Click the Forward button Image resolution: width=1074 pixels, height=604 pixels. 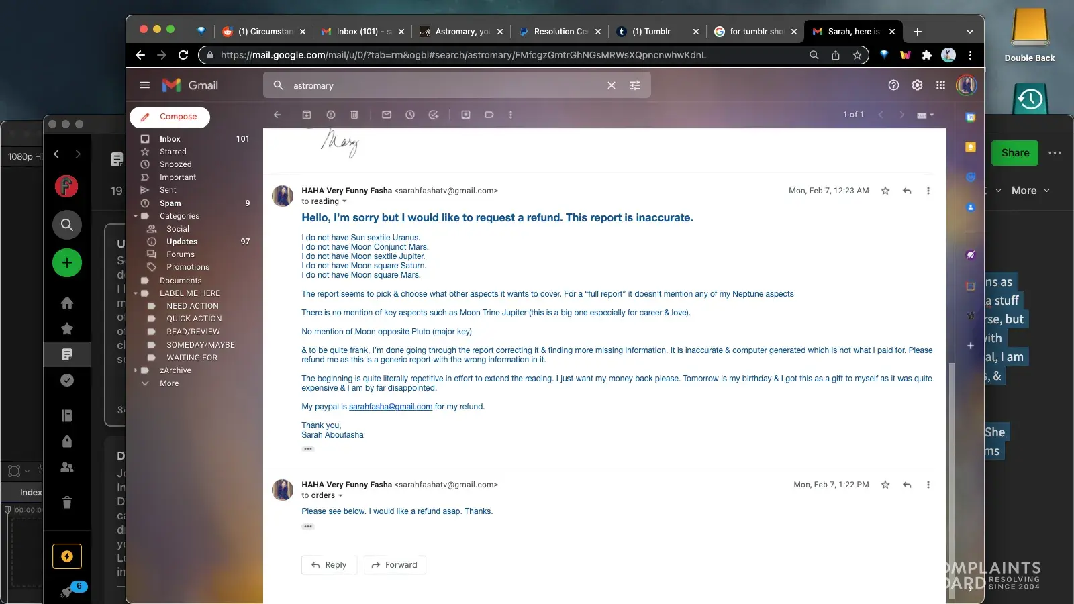[395, 565]
